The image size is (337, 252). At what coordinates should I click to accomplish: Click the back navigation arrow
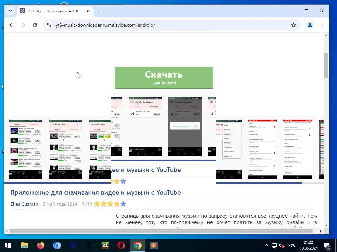(x=11, y=25)
